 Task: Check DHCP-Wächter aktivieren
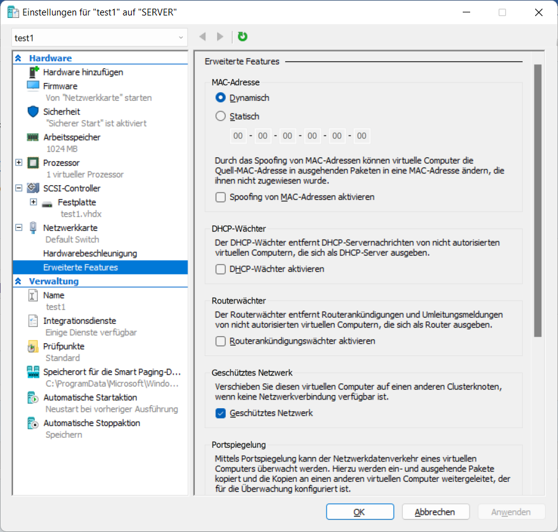pyautogui.click(x=221, y=269)
